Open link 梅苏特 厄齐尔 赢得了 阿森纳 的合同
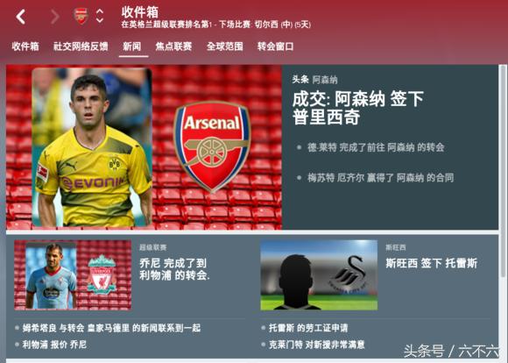Viewport: 508px width, 363px height. pyautogui.click(x=380, y=178)
